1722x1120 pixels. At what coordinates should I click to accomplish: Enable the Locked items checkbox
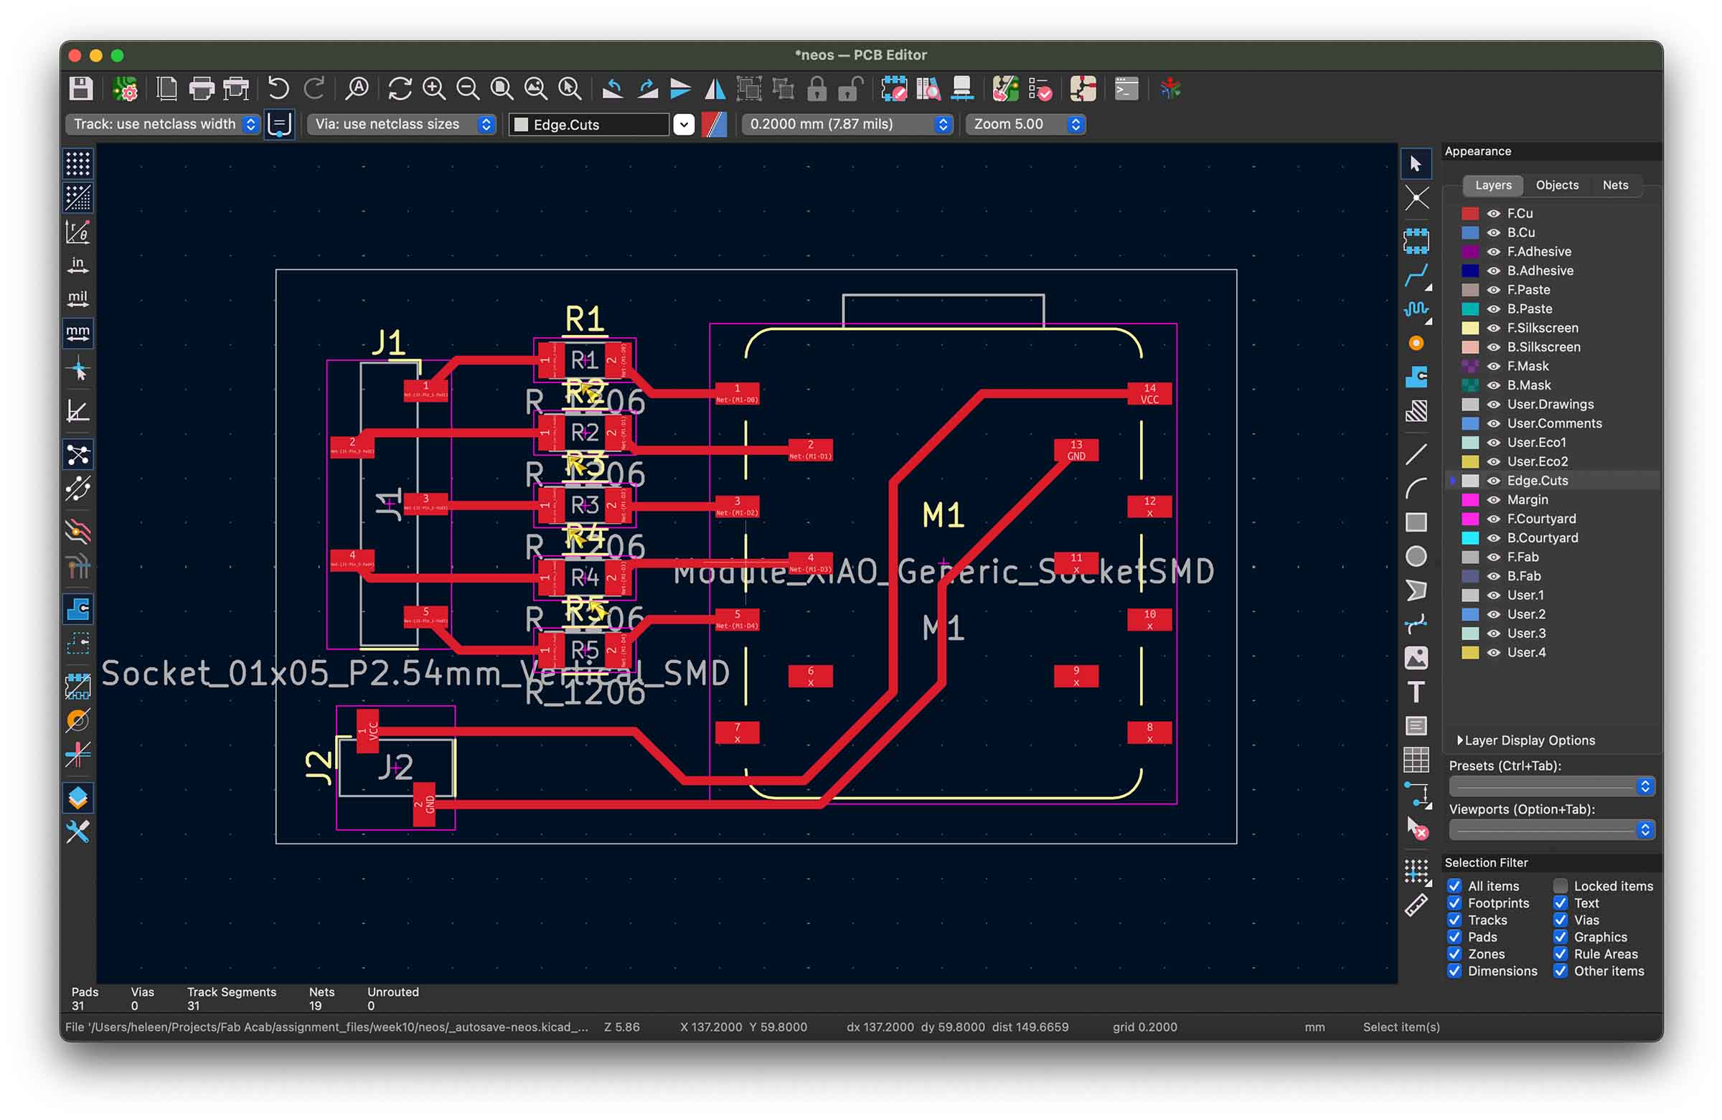tap(1561, 885)
